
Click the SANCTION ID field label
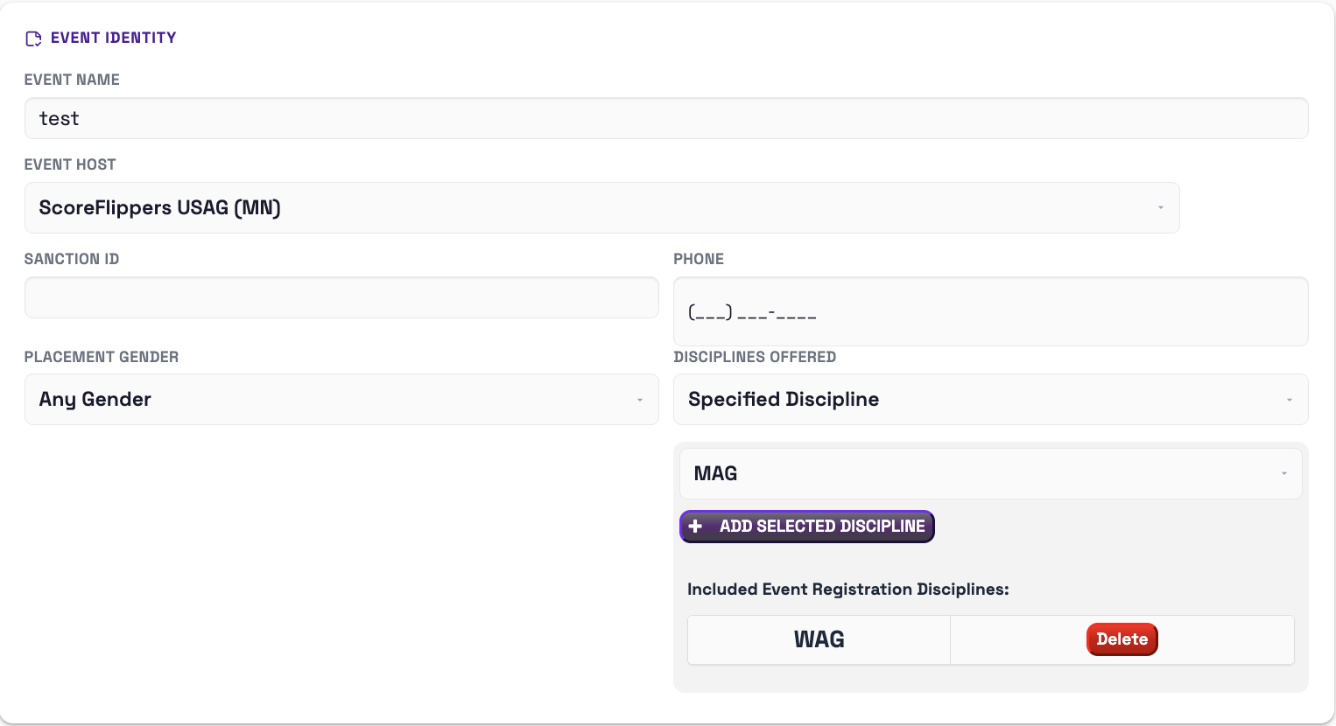click(72, 259)
